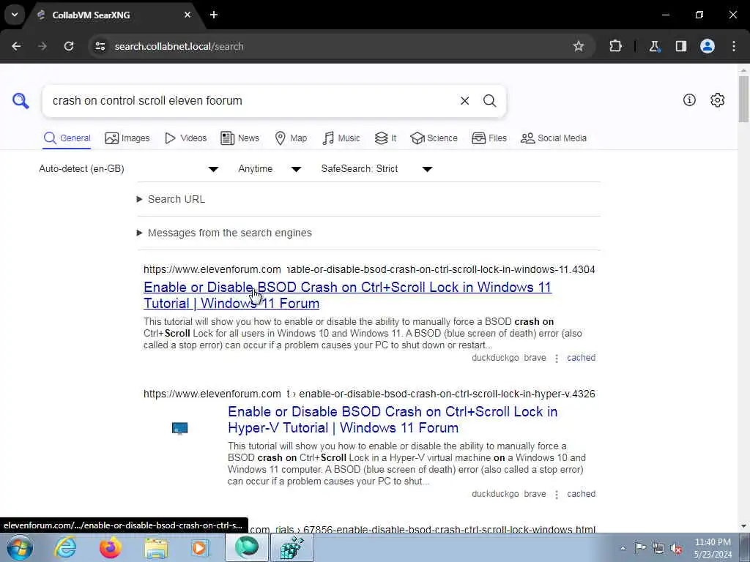
Task: Click the muted volume tray icon
Action: pos(677,548)
